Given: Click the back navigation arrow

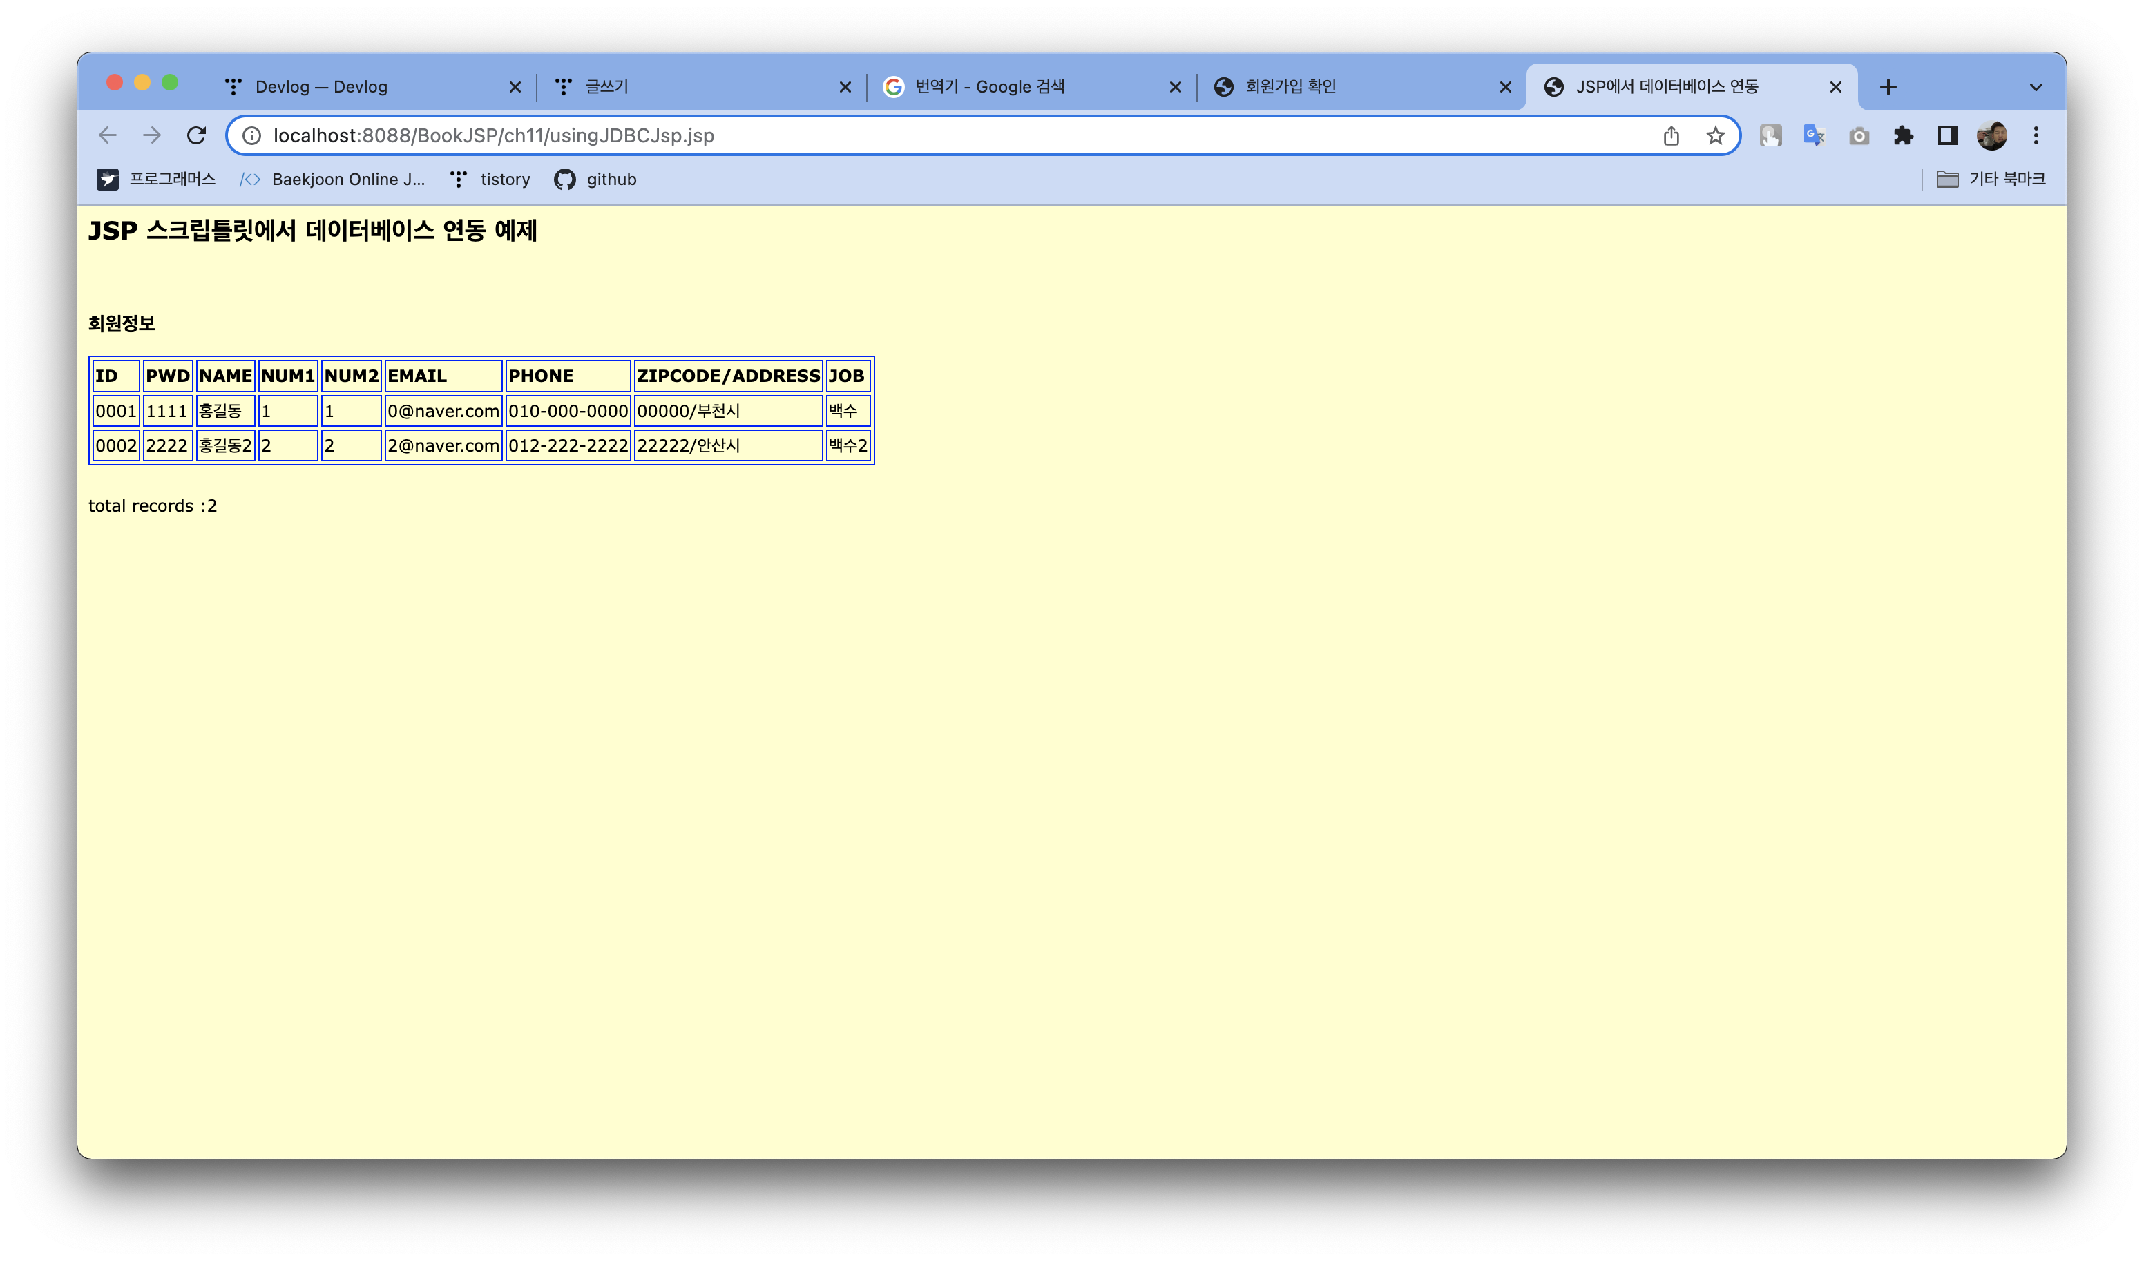Looking at the screenshot, I should click(107, 135).
